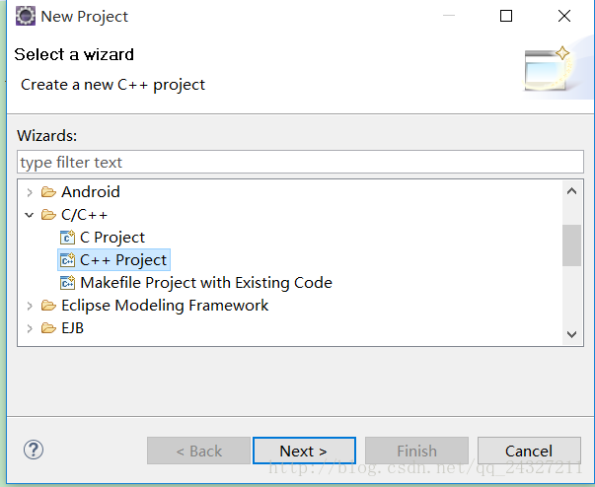Click the Android folder icon
Screen dimensions: 595x487
pyautogui.click(x=48, y=192)
